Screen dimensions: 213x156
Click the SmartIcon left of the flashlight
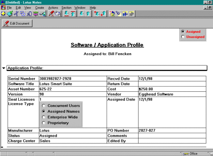point(112,14)
